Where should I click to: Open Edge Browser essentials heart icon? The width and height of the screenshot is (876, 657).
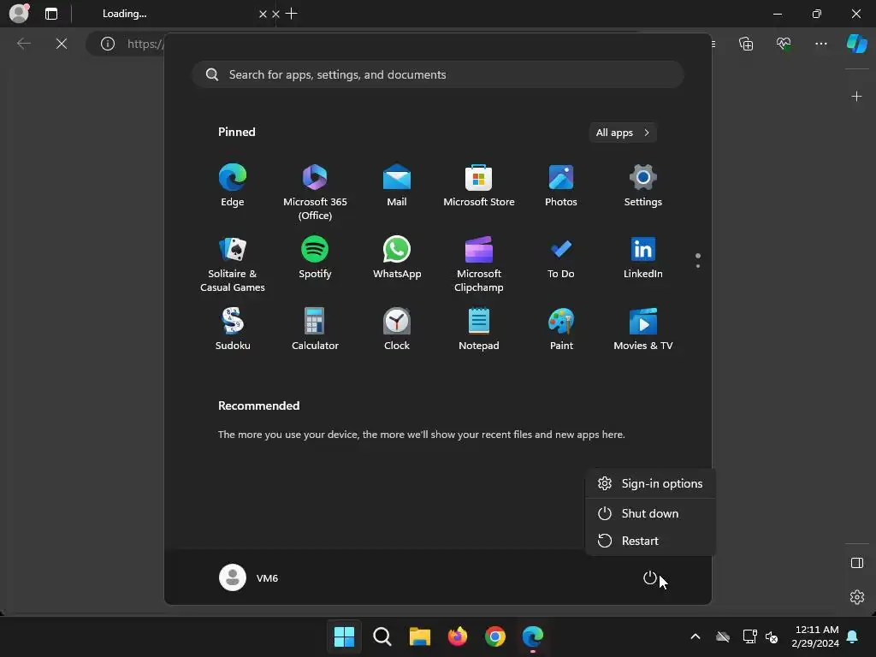[784, 44]
